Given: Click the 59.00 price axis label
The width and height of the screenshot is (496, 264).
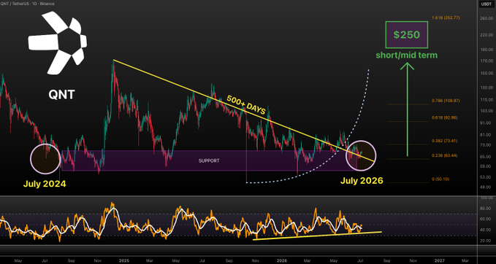Looking at the screenshot, I should pos(487,166).
